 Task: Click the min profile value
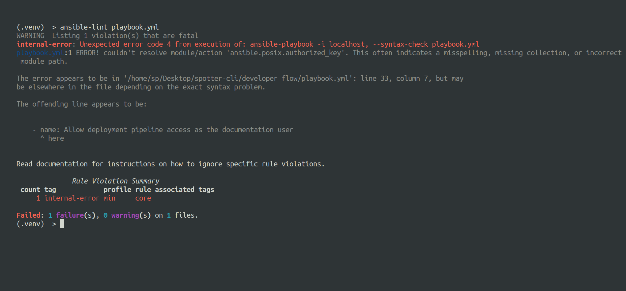[109, 198]
